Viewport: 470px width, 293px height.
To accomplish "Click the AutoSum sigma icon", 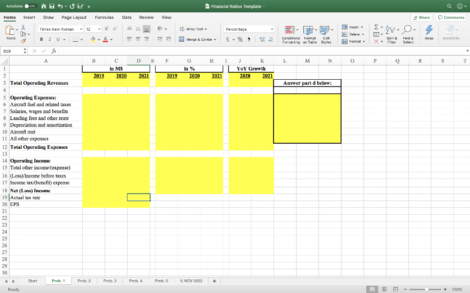I will tap(376, 27).
